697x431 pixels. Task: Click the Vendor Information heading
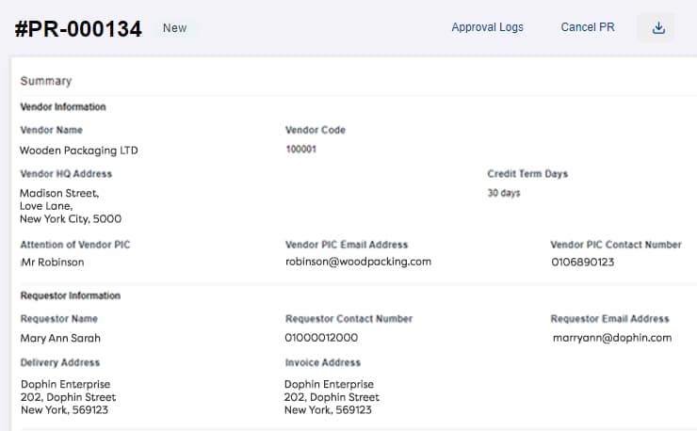pyautogui.click(x=63, y=106)
